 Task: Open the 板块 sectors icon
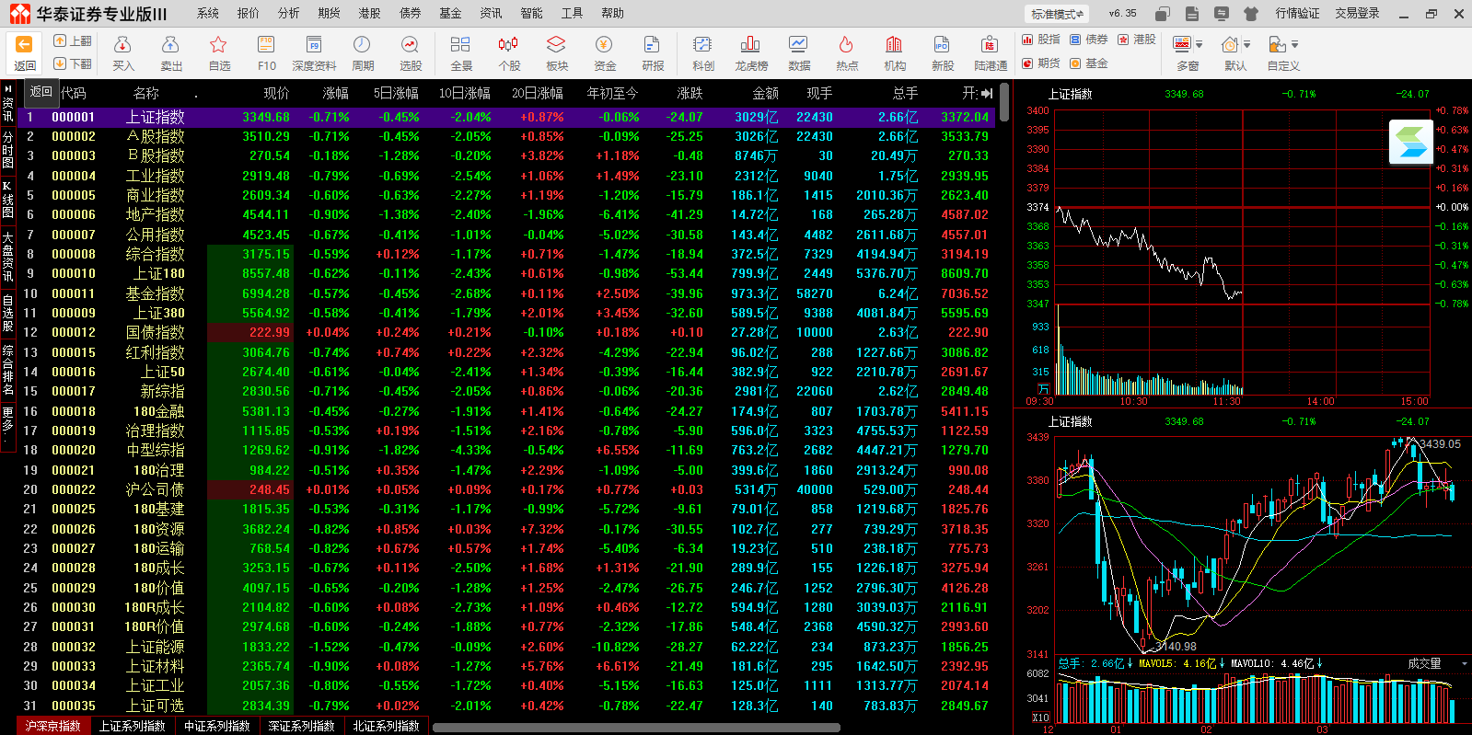(556, 52)
